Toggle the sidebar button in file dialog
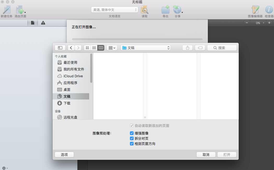The image size is (274, 170). click(x=60, y=48)
